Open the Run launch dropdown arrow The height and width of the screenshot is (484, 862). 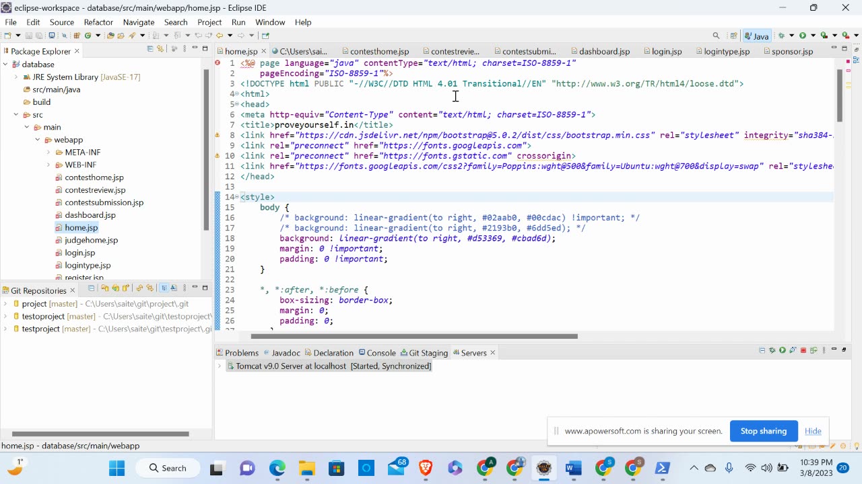(812, 36)
